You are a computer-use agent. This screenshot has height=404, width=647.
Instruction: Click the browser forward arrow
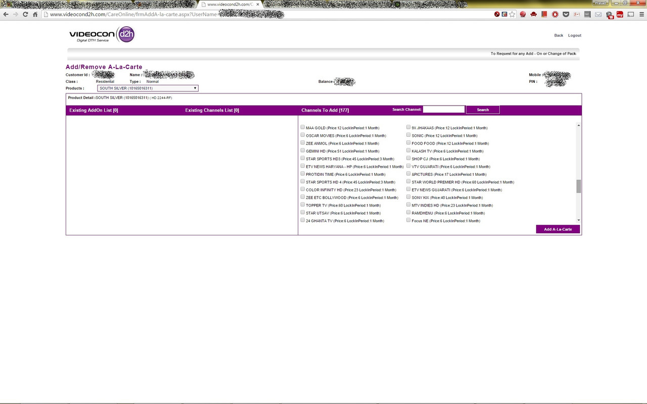16,14
